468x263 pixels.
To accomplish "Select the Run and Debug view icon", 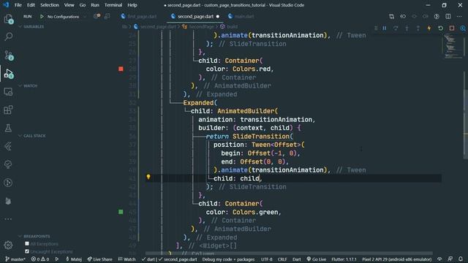I will pos(8,73).
